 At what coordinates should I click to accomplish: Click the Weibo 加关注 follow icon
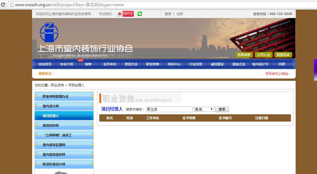[x=125, y=14]
